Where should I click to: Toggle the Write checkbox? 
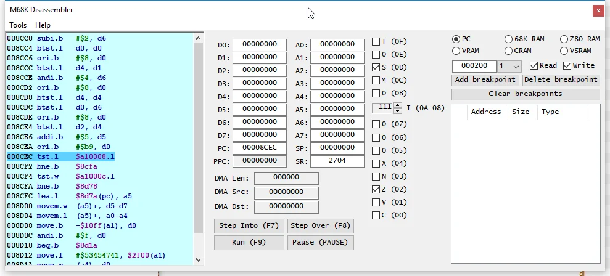point(567,66)
